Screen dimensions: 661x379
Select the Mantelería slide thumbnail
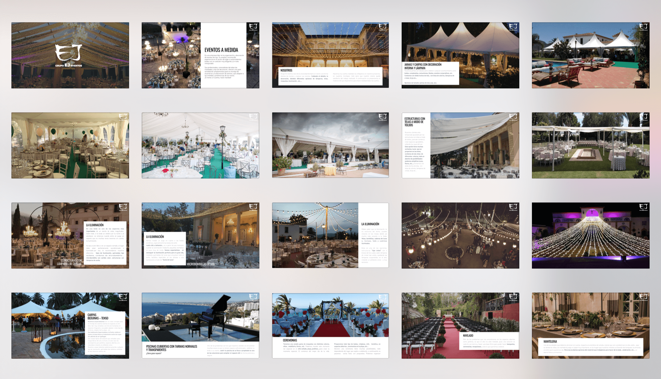pos(590,326)
